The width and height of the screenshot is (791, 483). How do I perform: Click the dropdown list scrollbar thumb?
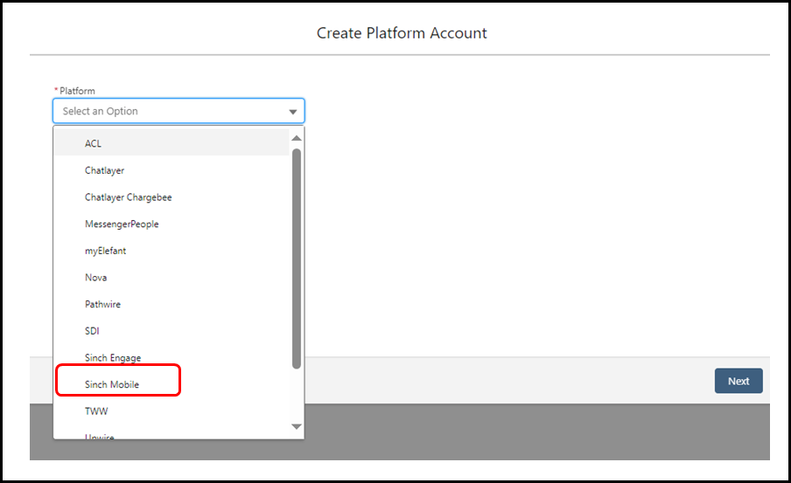[x=297, y=259]
